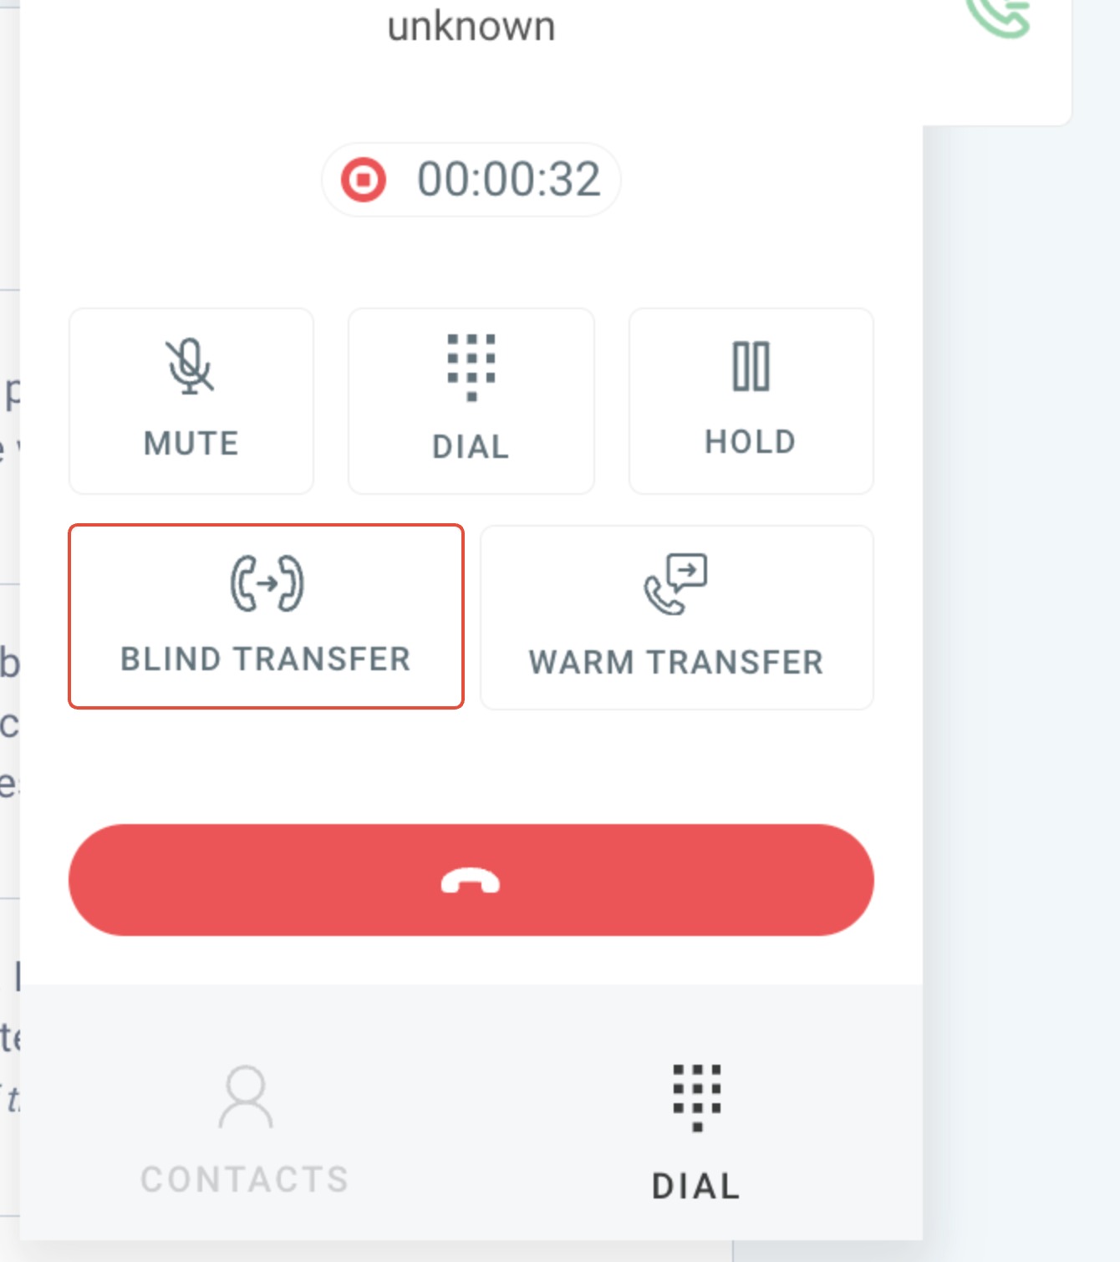Click the red recording indicator icon

point(364,180)
